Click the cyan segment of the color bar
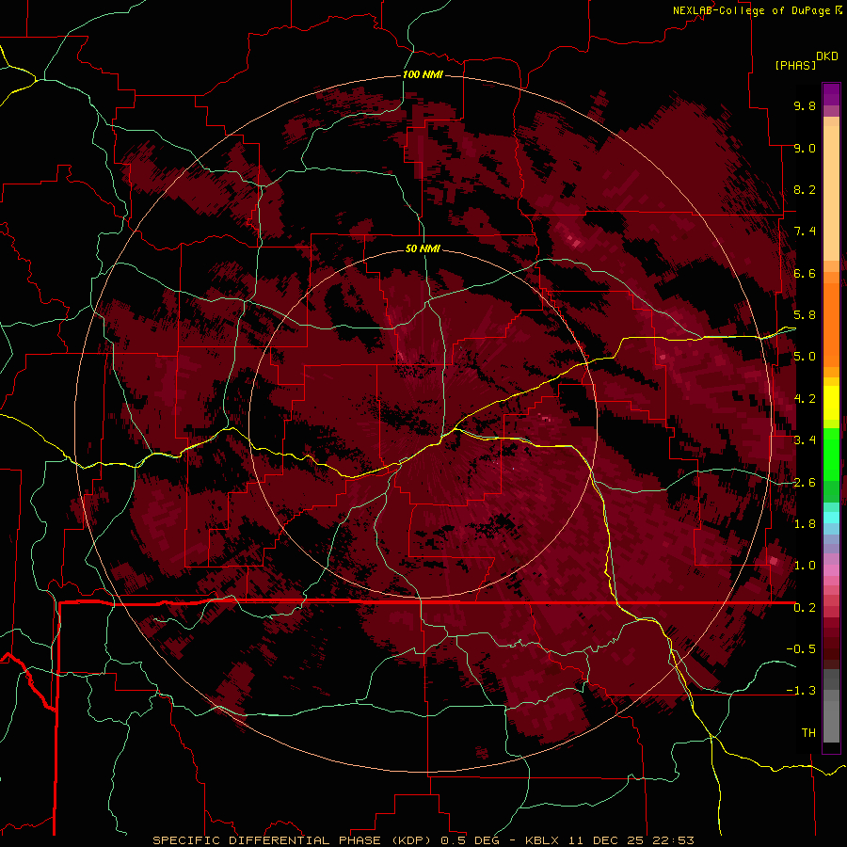The width and height of the screenshot is (847, 847). (x=831, y=518)
